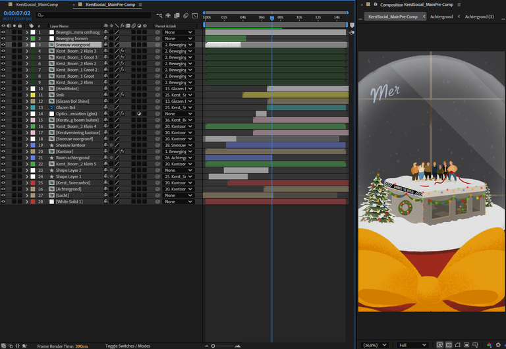Hide the Sneeuw kantoor layer

tap(3, 145)
